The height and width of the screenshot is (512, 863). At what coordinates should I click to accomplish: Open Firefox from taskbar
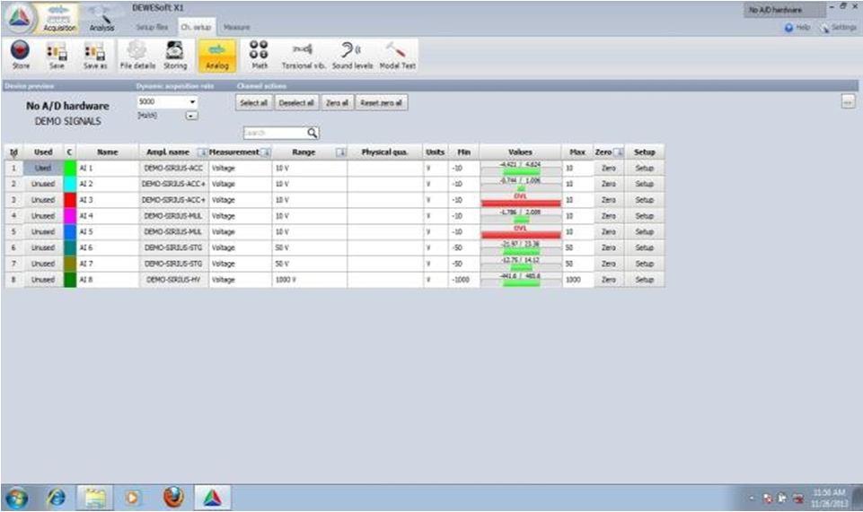point(173,498)
